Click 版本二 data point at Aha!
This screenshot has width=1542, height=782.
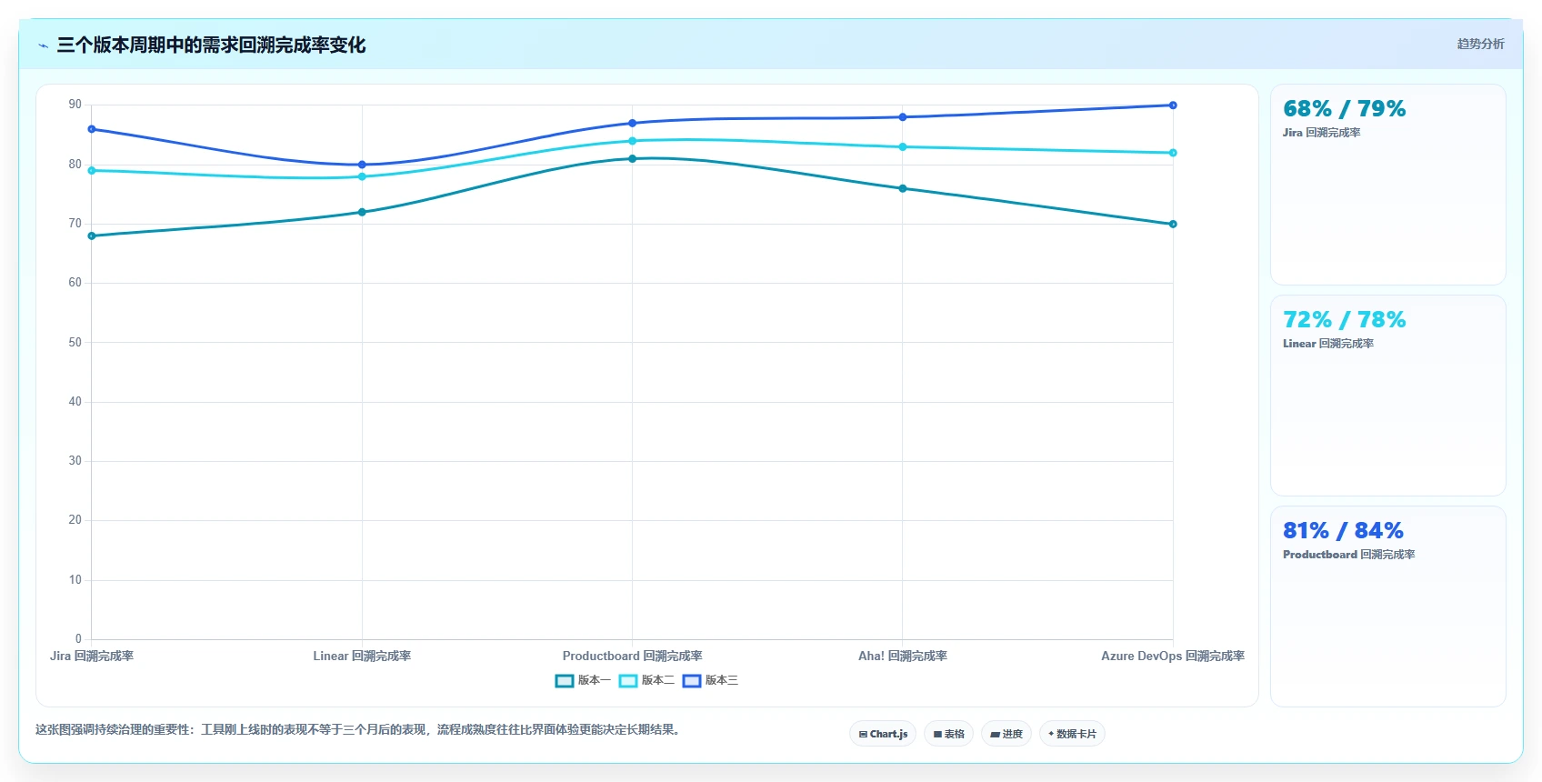pos(903,147)
